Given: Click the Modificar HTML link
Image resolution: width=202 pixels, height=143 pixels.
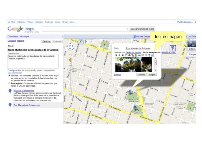Looking at the screenshot, I should (169, 52).
